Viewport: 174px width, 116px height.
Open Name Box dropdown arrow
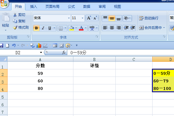tap(41, 52)
